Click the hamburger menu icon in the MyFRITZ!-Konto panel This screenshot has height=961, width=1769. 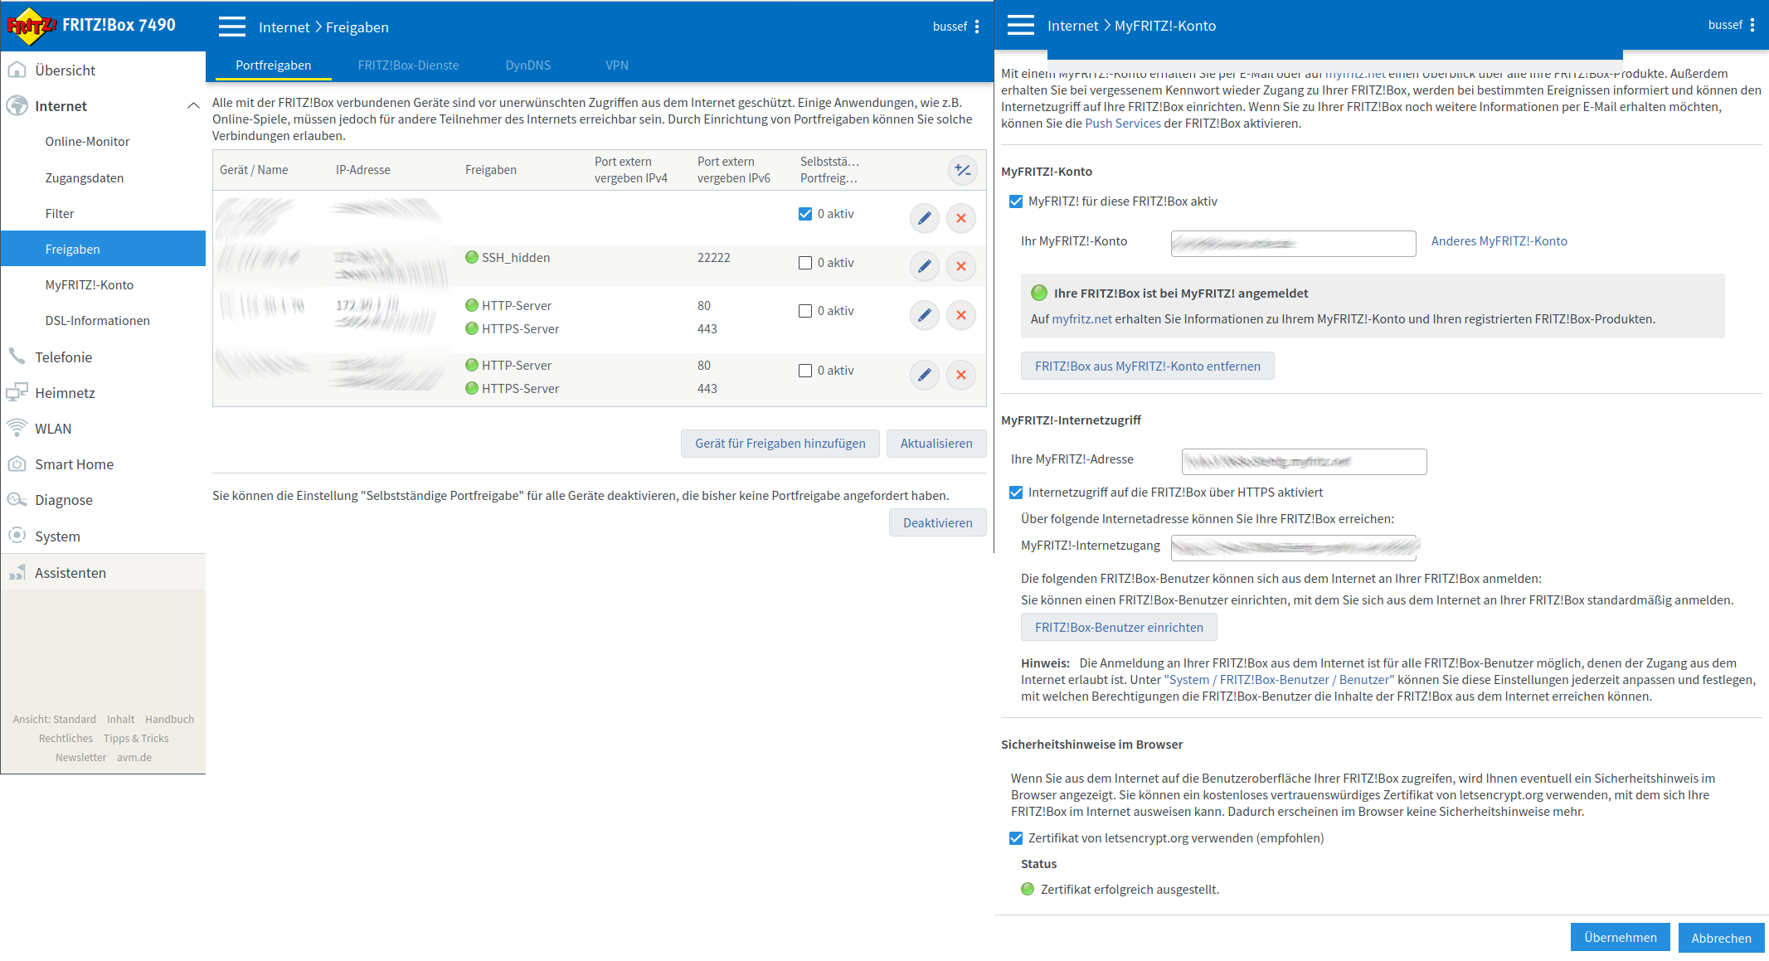click(1020, 25)
